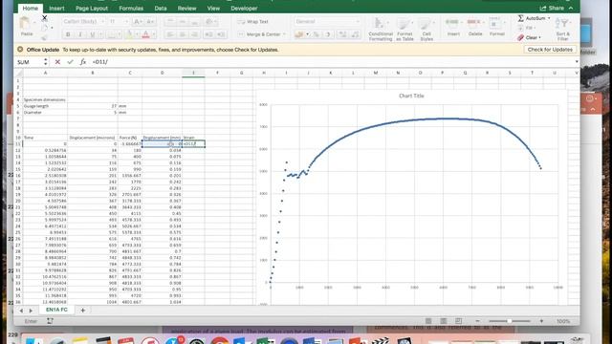Toggle Italic formatting
612x344 pixels.
click(x=80, y=34)
